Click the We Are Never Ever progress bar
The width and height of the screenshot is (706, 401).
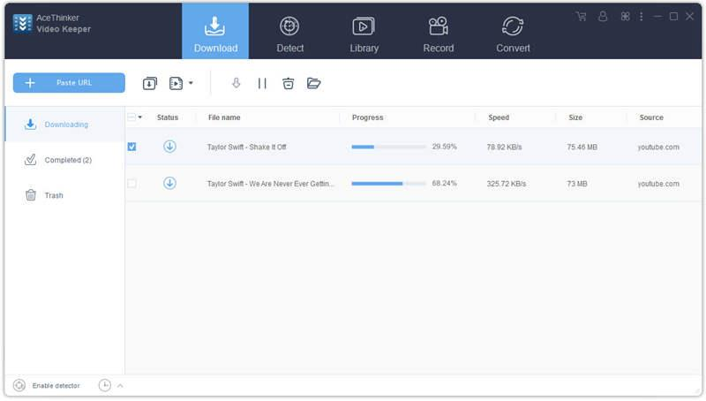coord(388,184)
